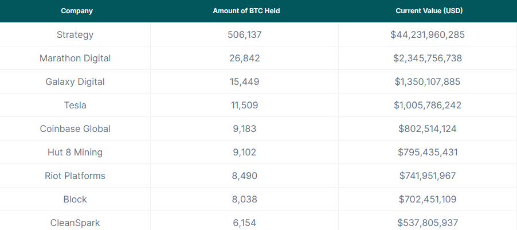Select the Hut 8 Mining cell
Screen dimensions: 517x230
75,152
